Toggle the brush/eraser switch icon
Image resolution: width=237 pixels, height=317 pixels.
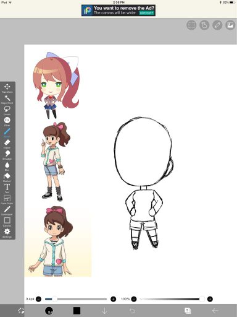pyautogui.click(x=21, y=311)
